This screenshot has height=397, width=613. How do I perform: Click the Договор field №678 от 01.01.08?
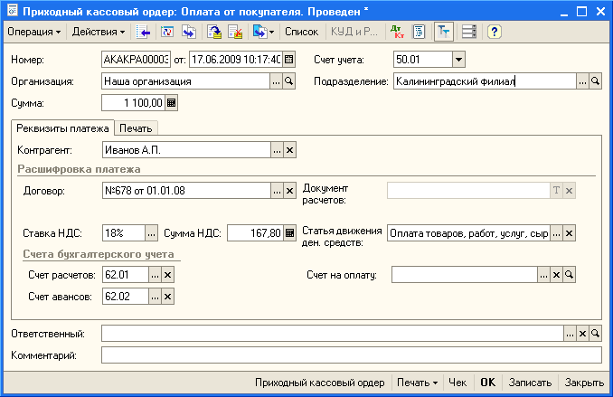click(186, 191)
